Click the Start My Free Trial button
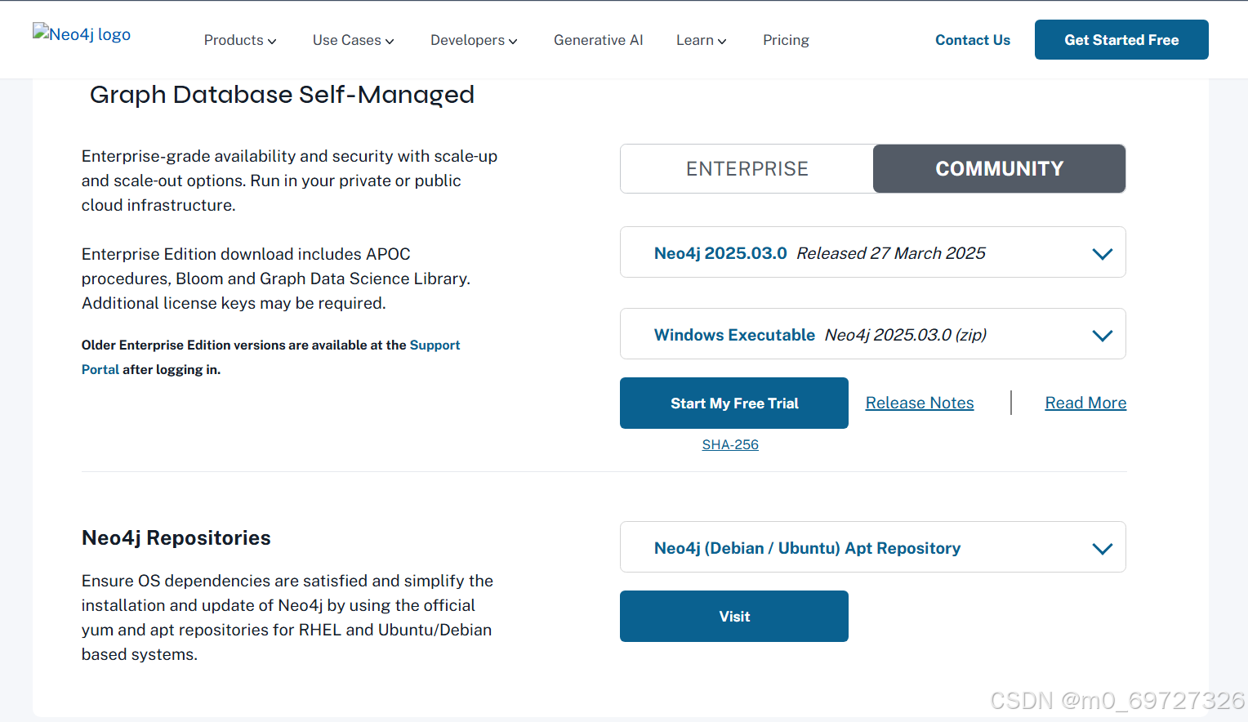1248x722 pixels. pyautogui.click(x=733, y=403)
